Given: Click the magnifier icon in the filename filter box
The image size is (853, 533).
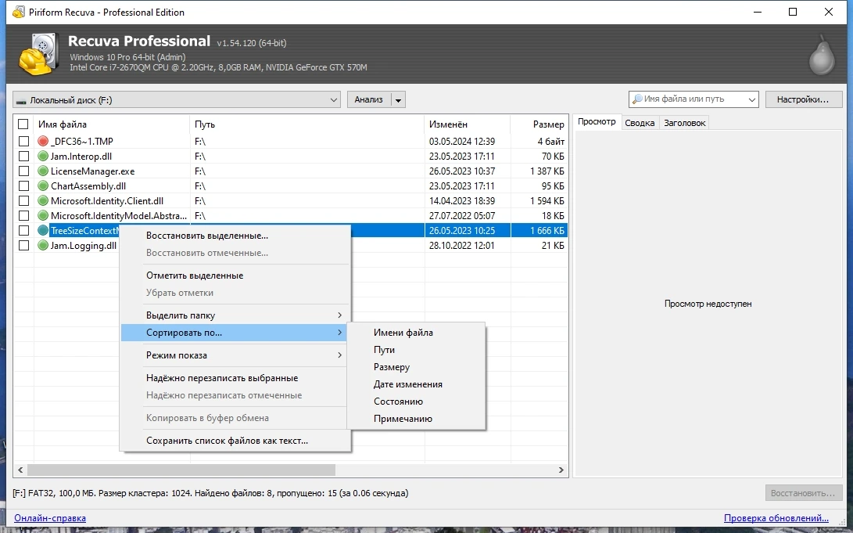Looking at the screenshot, I should 637,99.
